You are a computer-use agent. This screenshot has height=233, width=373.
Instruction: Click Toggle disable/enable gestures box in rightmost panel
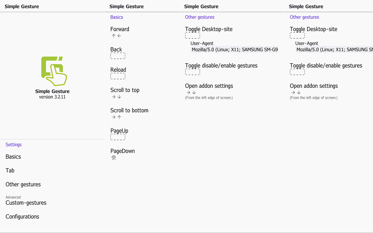(x=297, y=72)
